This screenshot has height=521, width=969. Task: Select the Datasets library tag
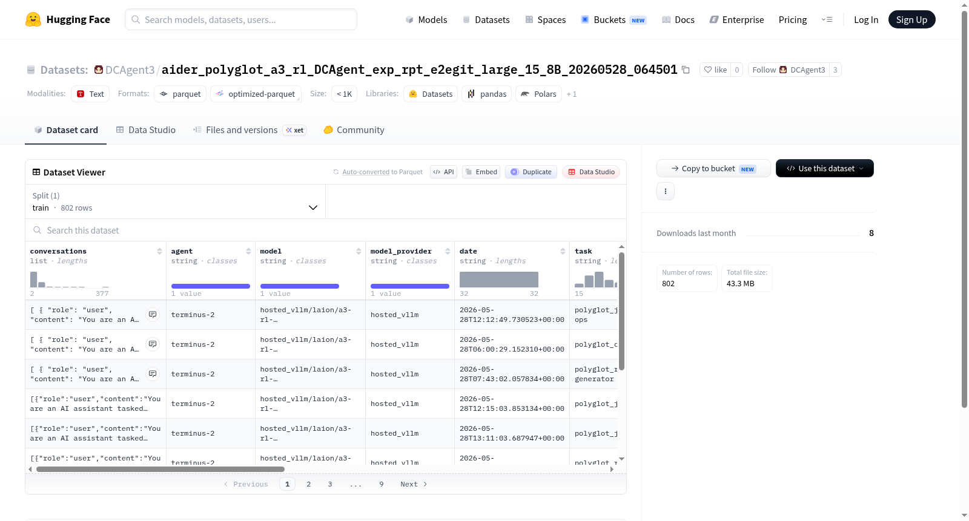click(x=431, y=94)
